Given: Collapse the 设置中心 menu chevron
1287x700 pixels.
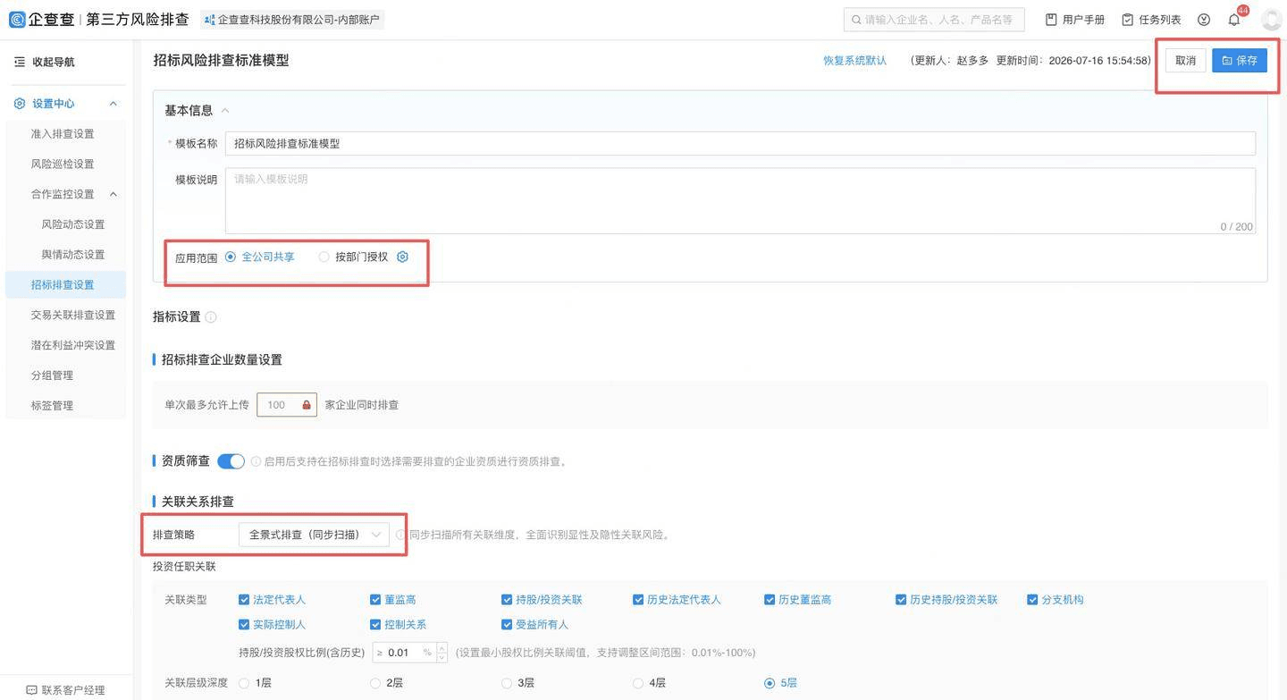Looking at the screenshot, I should pyautogui.click(x=114, y=104).
